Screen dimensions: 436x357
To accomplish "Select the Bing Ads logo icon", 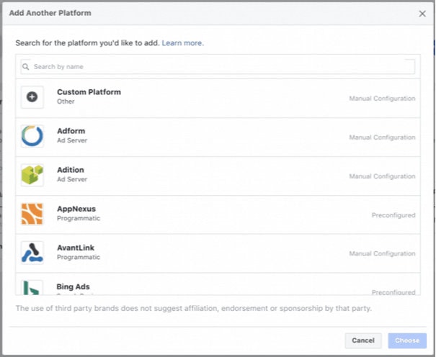I will [32, 288].
